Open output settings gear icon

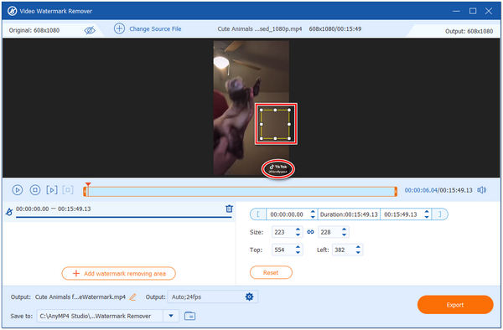pos(249,296)
